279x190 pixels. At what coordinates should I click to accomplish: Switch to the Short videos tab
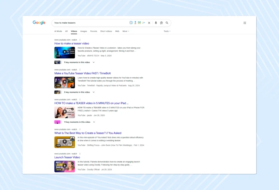point(106,31)
